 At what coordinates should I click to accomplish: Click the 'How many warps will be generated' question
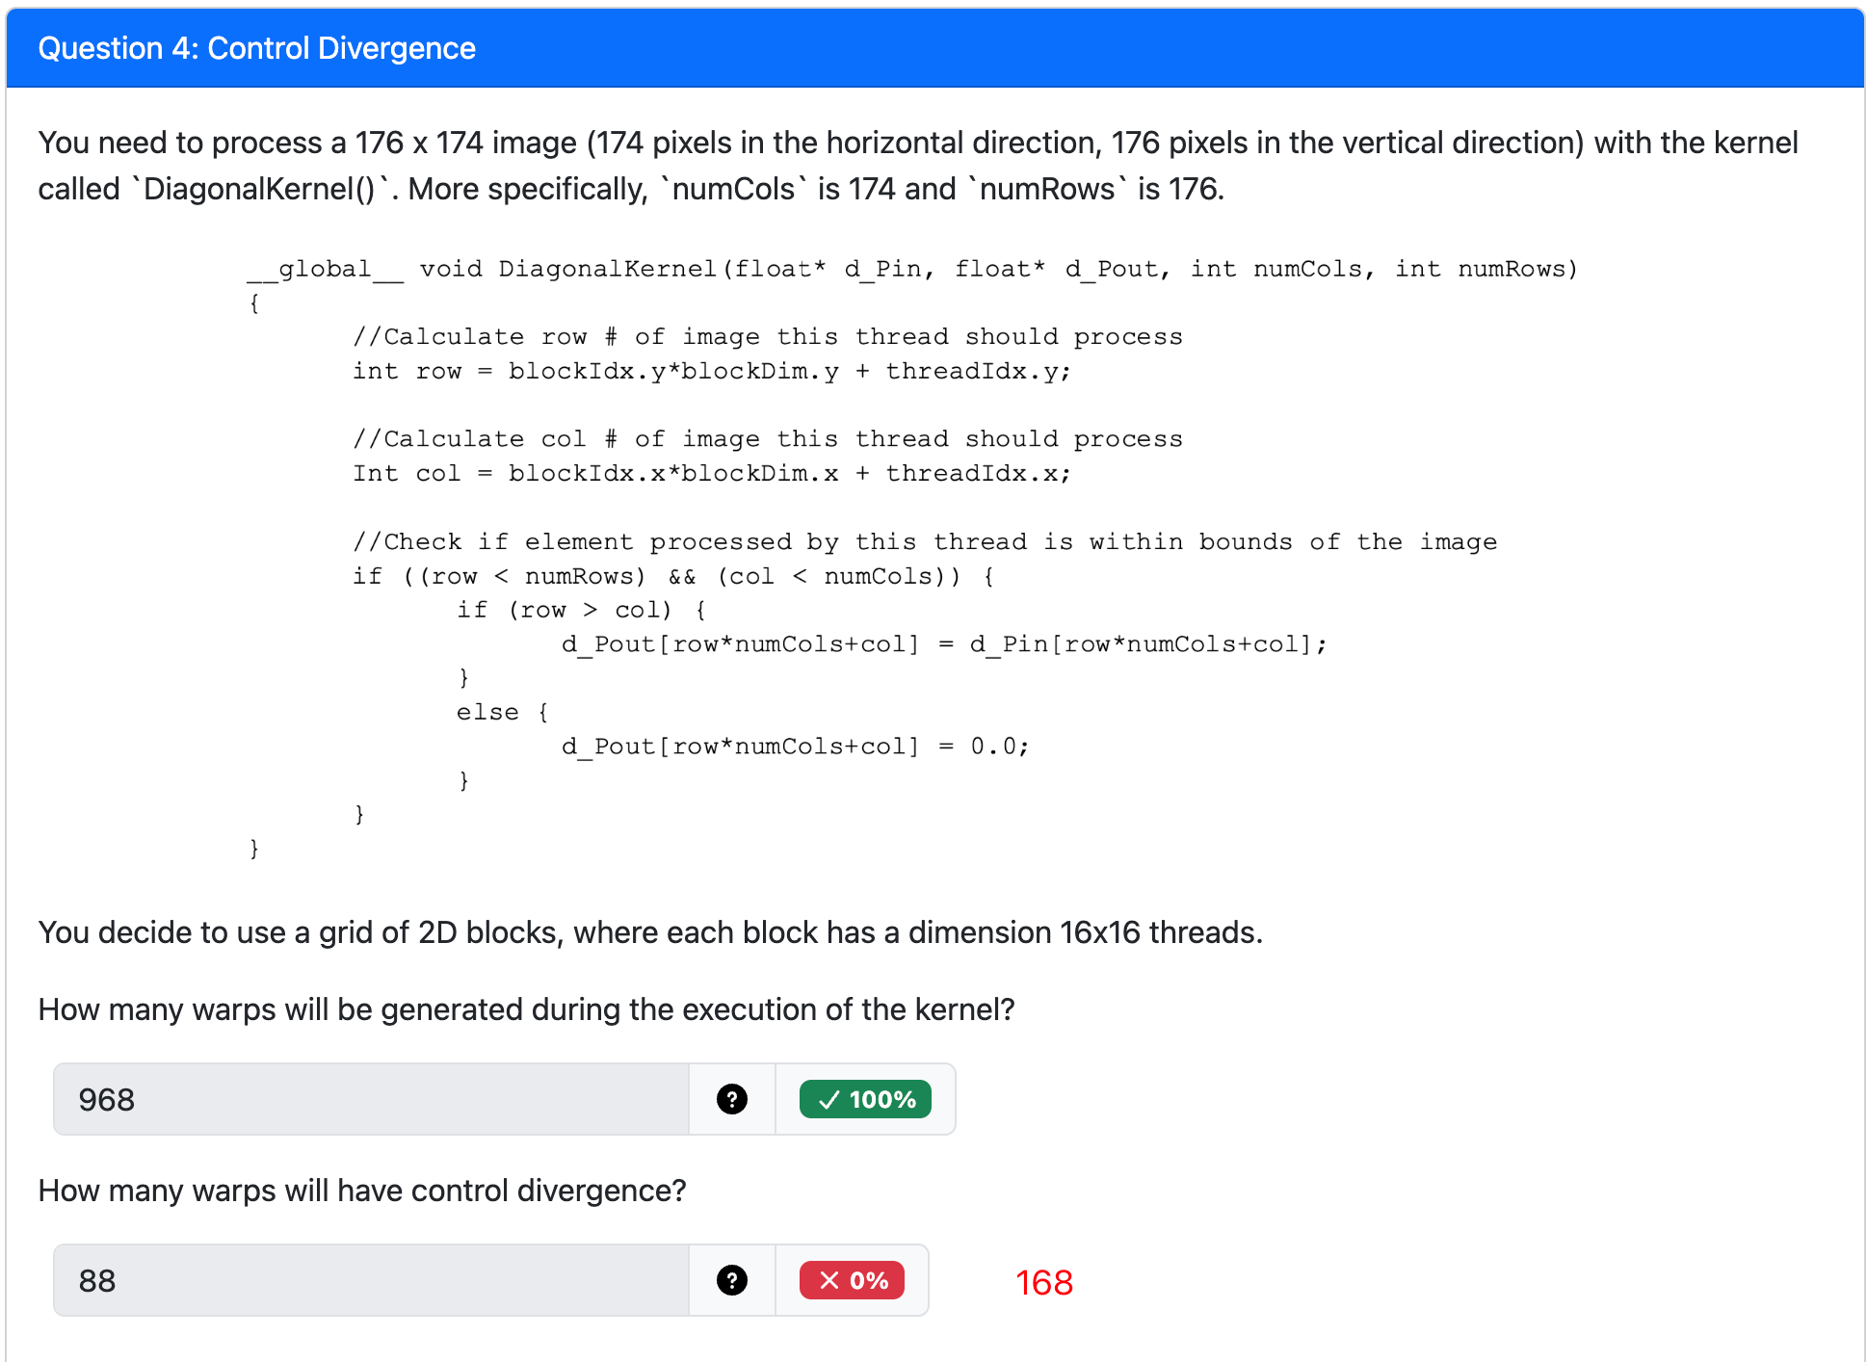point(526,1009)
